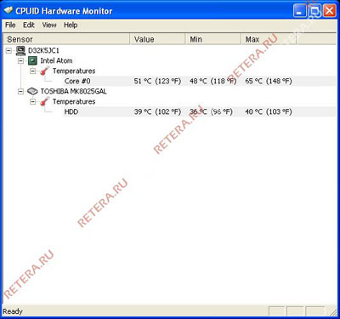Collapse the TOSHIBA MK8025GAL node
Viewport: 340px width, 319px height.
[x=20, y=91]
